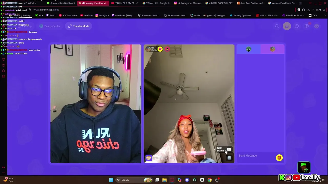Open Microsoft Copilot from the taskbar
Screen dimensions: 328x184
click(179, 180)
